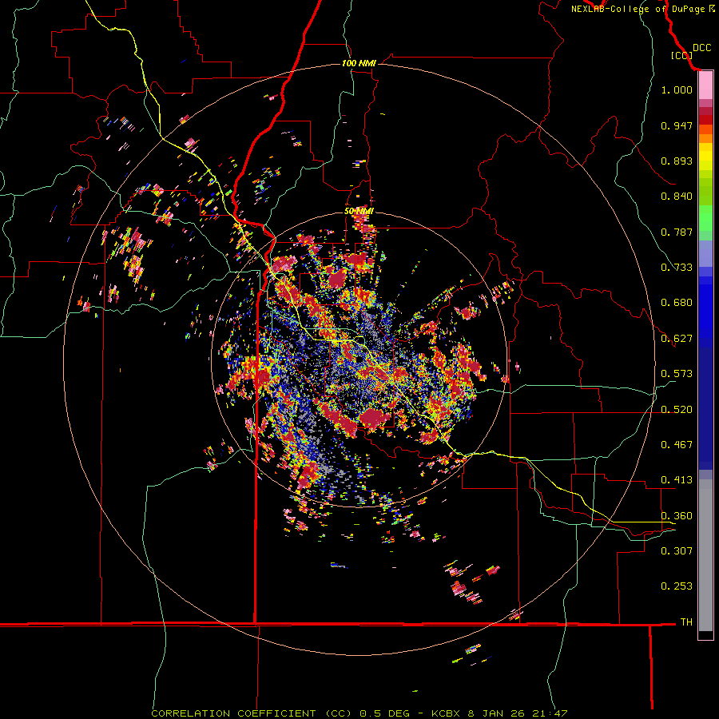Click the KCBX station ID in the caption
The width and height of the screenshot is (719, 719).
(446, 713)
